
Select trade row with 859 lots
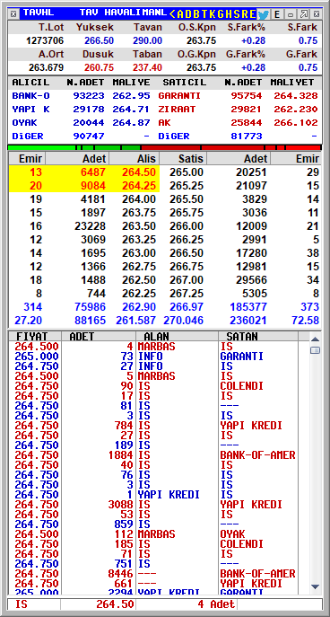[153, 524]
